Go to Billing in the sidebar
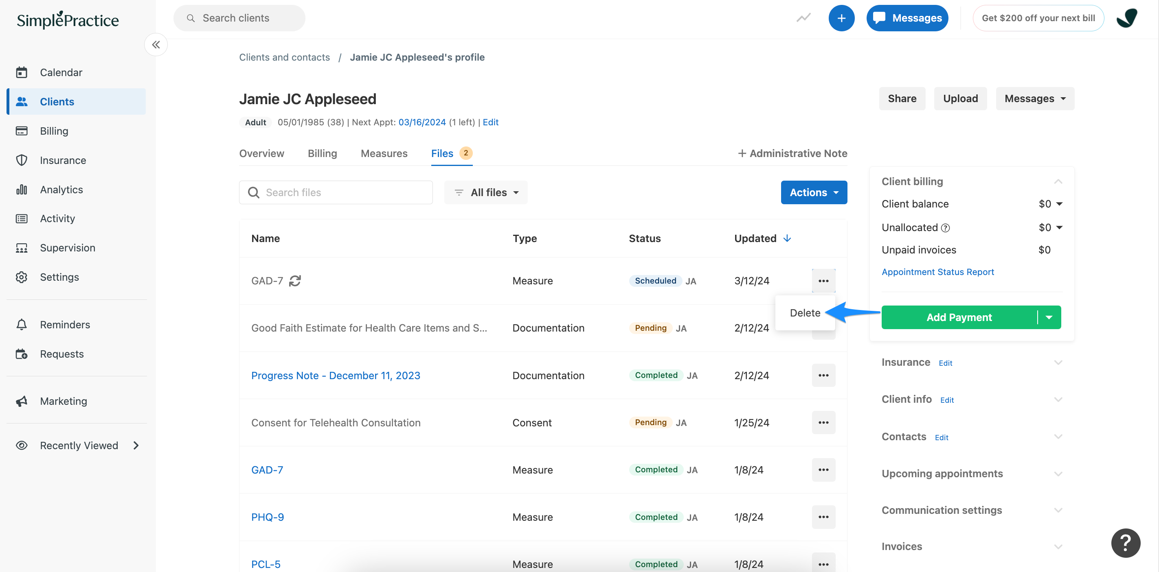The image size is (1159, 572). [x=54, y=131]
